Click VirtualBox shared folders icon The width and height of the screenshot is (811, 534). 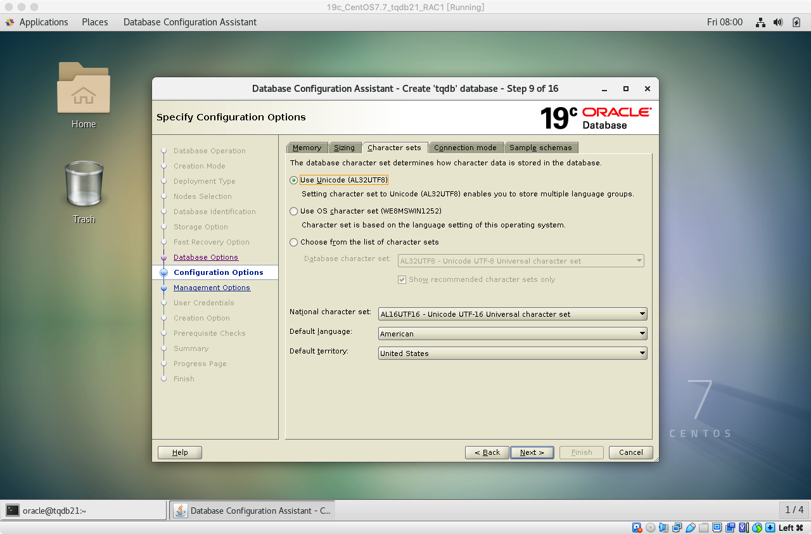coord(704,528)
